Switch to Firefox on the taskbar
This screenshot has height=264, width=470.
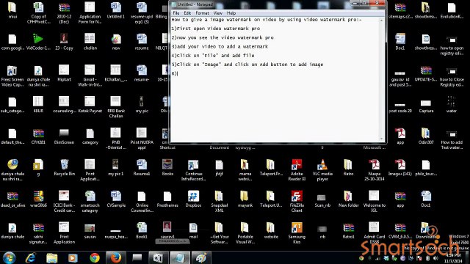[116, 257]
